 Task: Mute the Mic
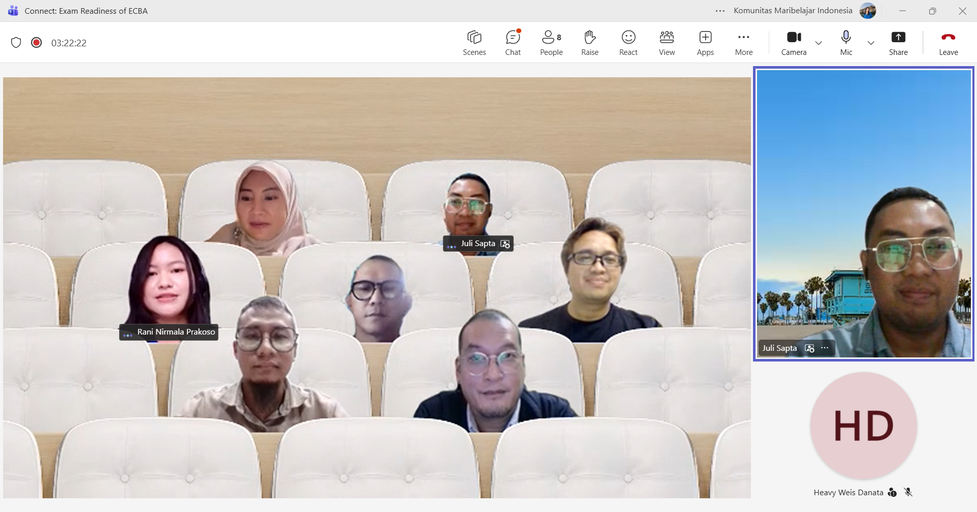845,43
